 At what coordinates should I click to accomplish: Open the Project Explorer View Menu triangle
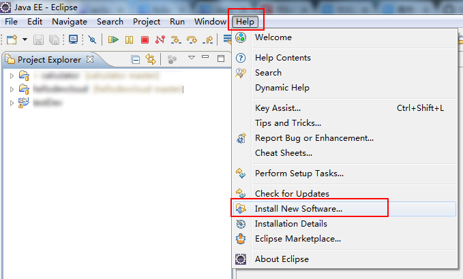192,57
